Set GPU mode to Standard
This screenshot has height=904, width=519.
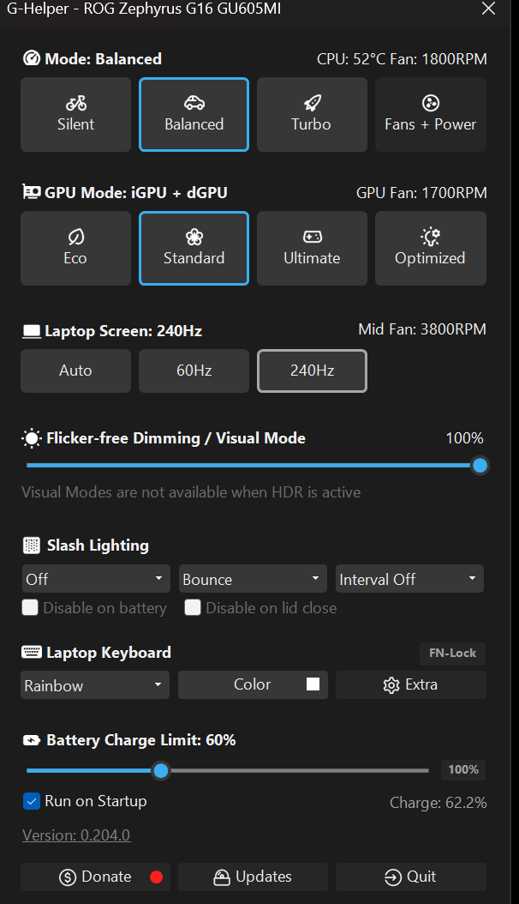[194, 249]
